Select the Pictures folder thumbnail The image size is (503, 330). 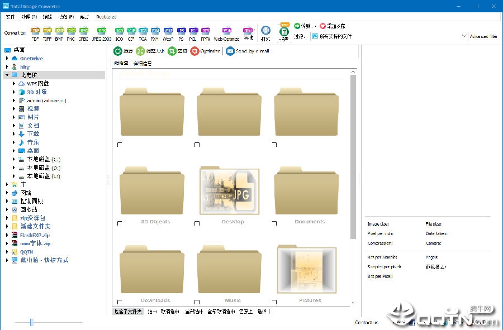(307, 269)
